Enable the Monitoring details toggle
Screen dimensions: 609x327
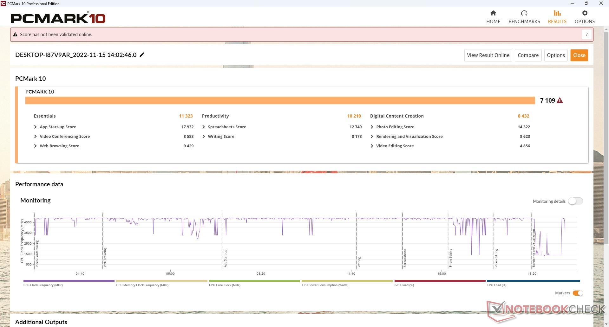pos(575,201)
